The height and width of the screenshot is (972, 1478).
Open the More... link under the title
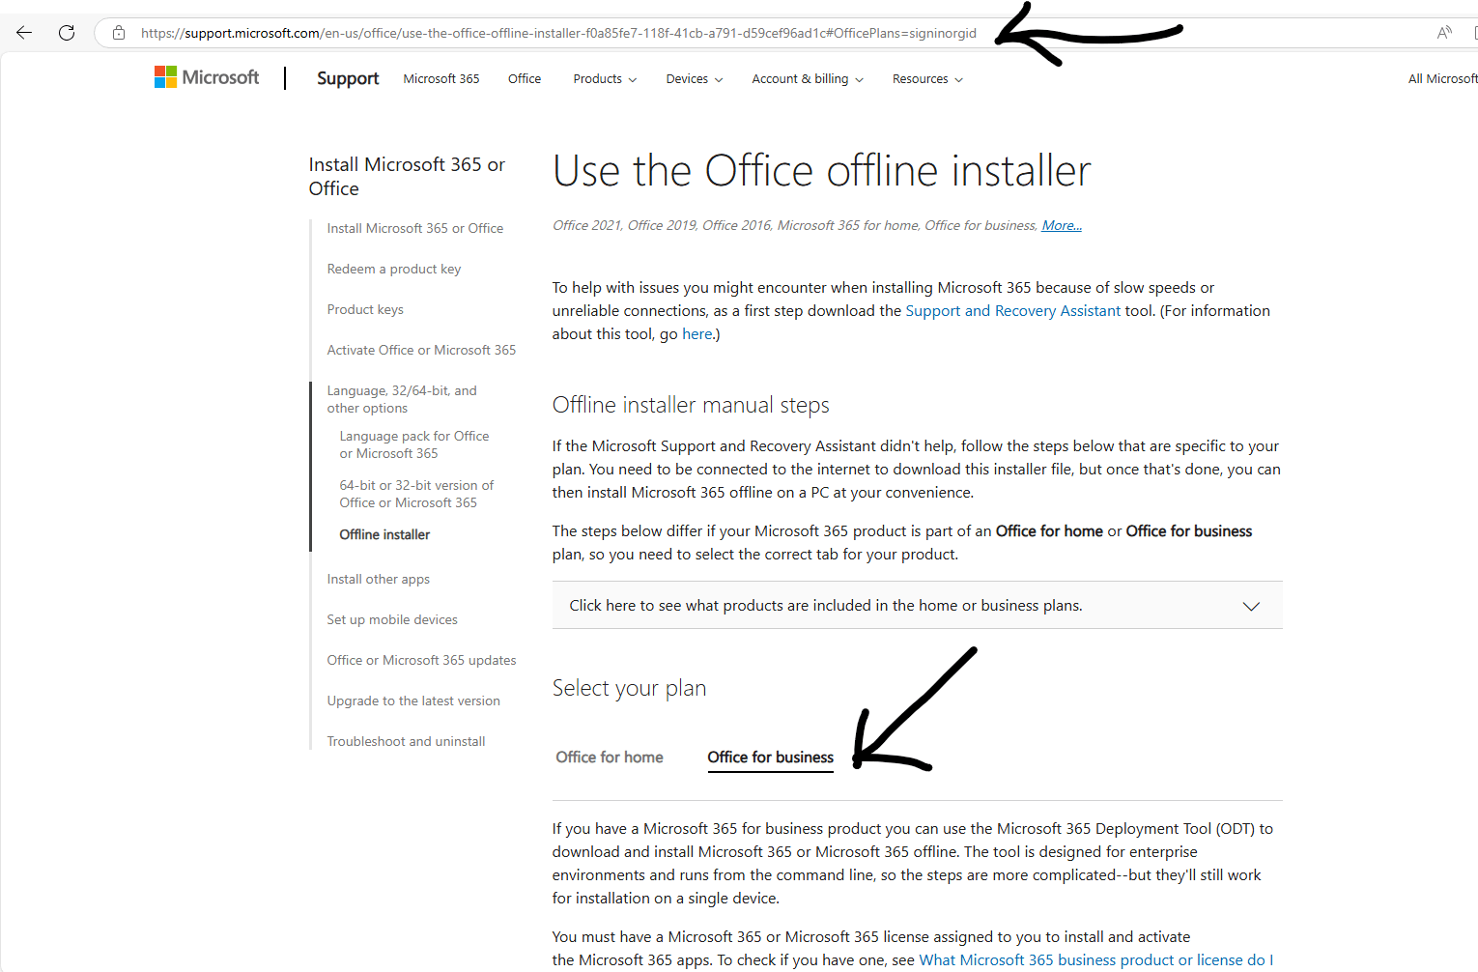tap(1060, 225)
